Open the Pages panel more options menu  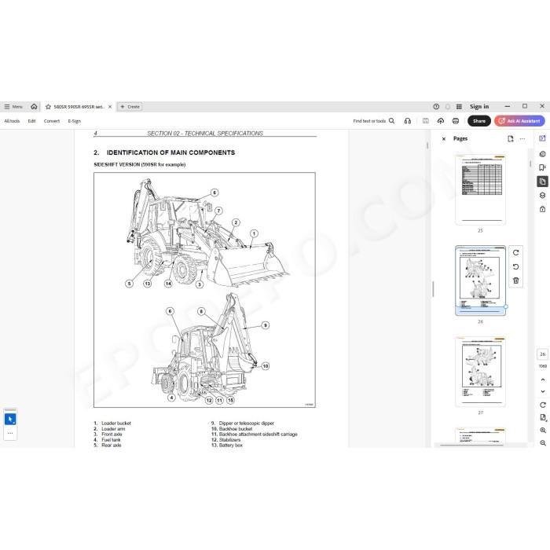tap(522, 139)
